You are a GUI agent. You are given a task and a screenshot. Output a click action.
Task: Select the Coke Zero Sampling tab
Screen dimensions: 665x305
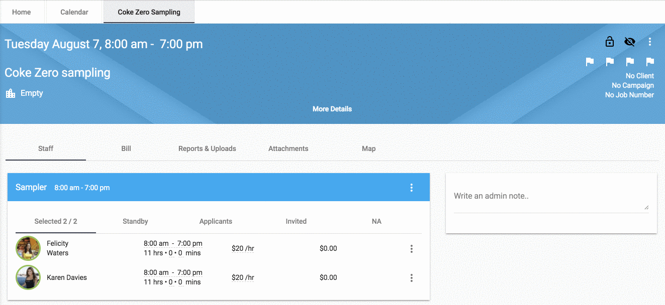click(149, 12)
